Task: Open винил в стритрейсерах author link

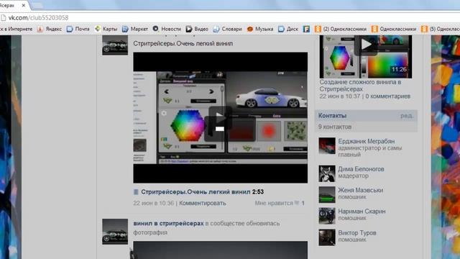Action: 168,223
